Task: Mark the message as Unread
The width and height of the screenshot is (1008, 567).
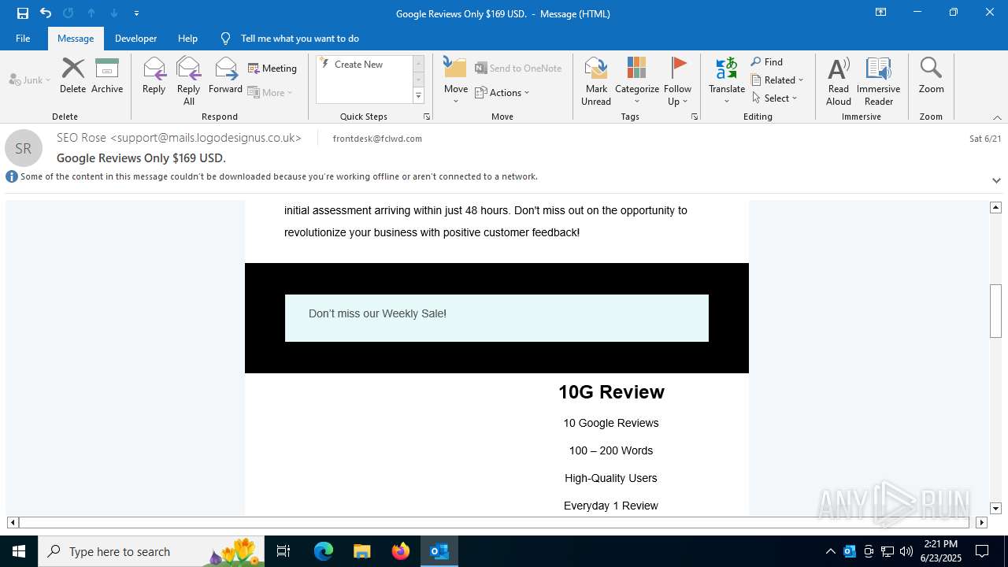Action: click(596, 80)
